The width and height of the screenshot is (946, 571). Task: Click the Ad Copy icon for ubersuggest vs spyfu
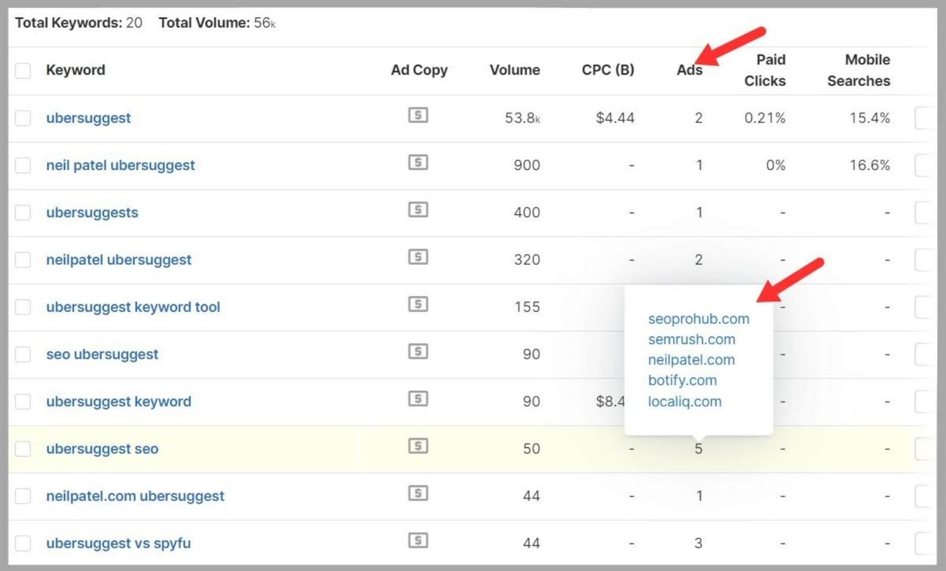(418, 540)
